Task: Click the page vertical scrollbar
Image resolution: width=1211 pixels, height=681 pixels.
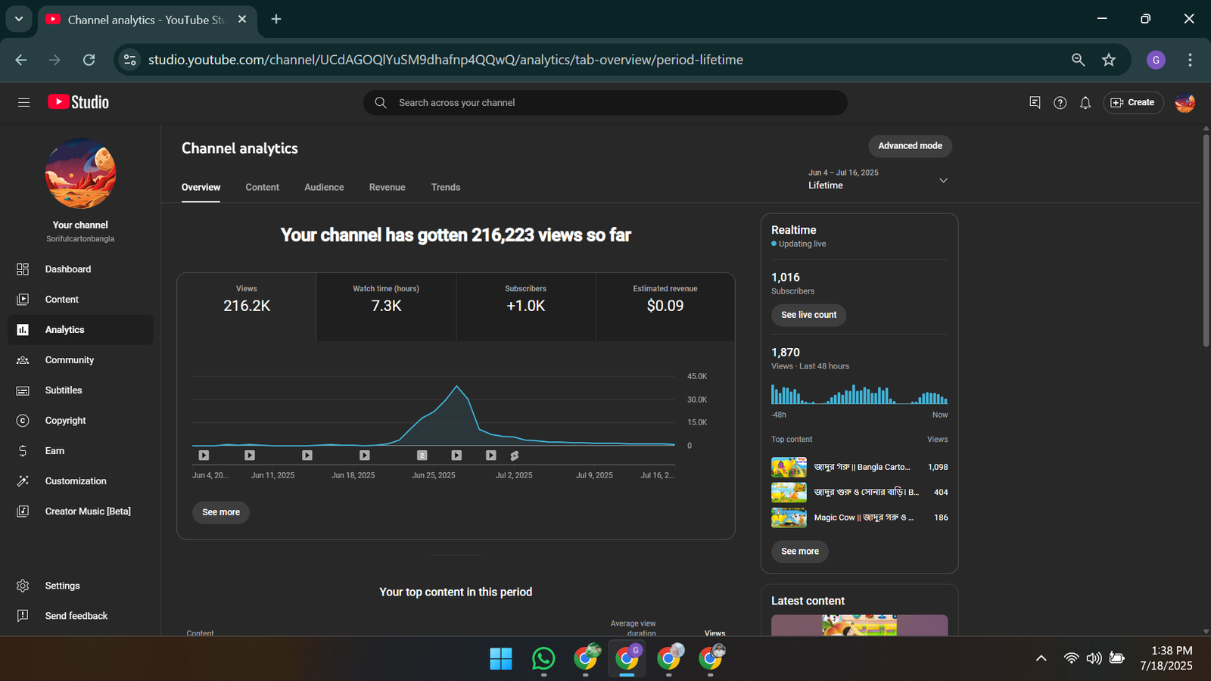Action: point(1206,241)
